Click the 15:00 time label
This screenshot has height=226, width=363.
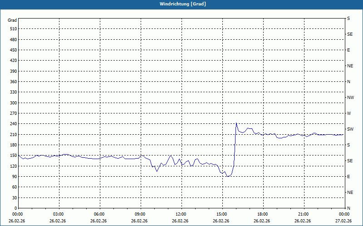pos(222,214)
